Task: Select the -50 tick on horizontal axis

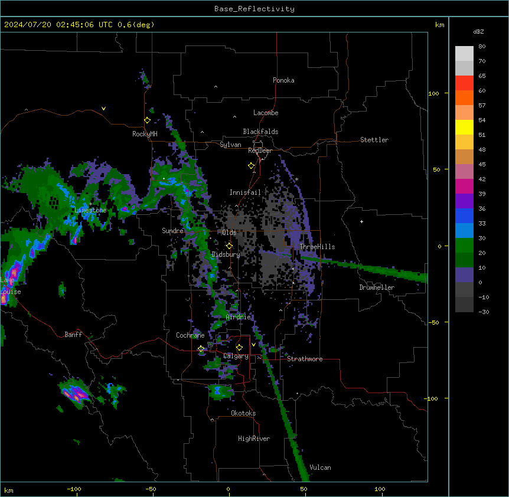Action: (151, 489)
